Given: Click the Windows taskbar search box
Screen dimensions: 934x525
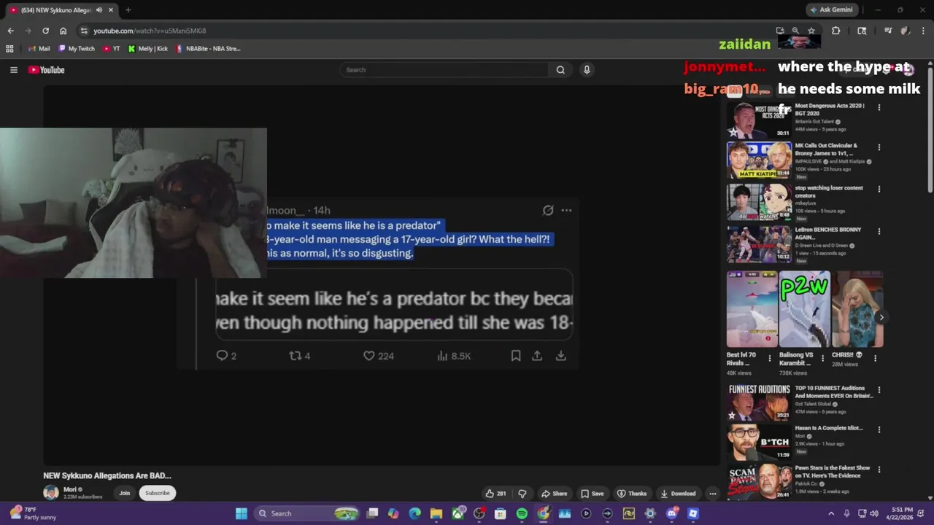Looking at the screenshot, I should tap(305, 513).
